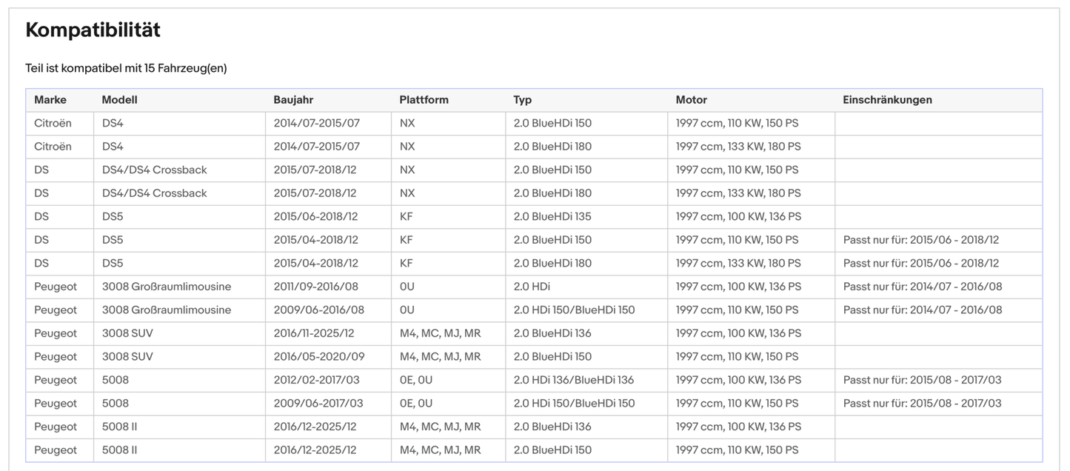The height and width of the screenshot is (471, 1070).
Task: Select the 2.0 BlueHDi 135 type cell
Action: 552,217
